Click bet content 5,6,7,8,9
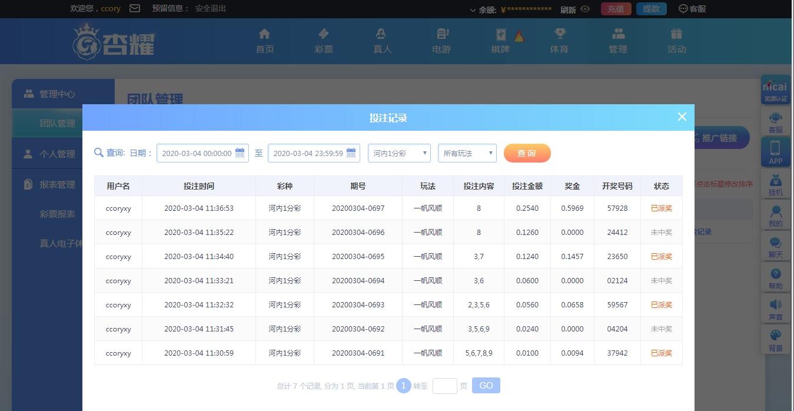 point(479,353)
